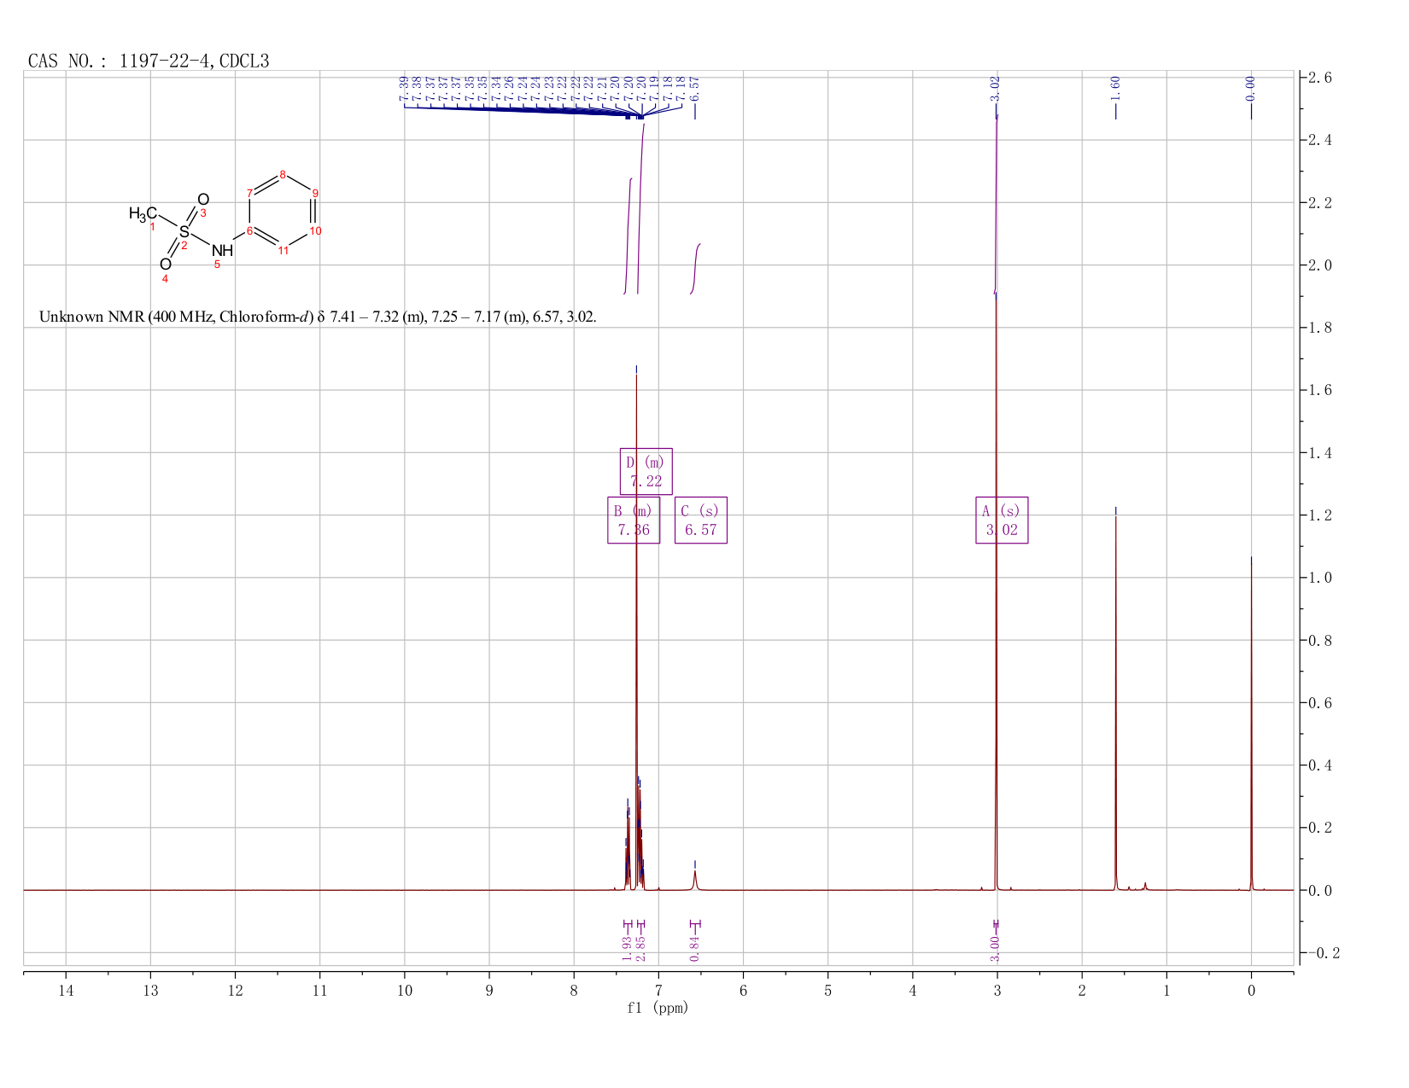Select the multiplet box B (m) 7.36

pyautogui.click(x=634, y=520)
